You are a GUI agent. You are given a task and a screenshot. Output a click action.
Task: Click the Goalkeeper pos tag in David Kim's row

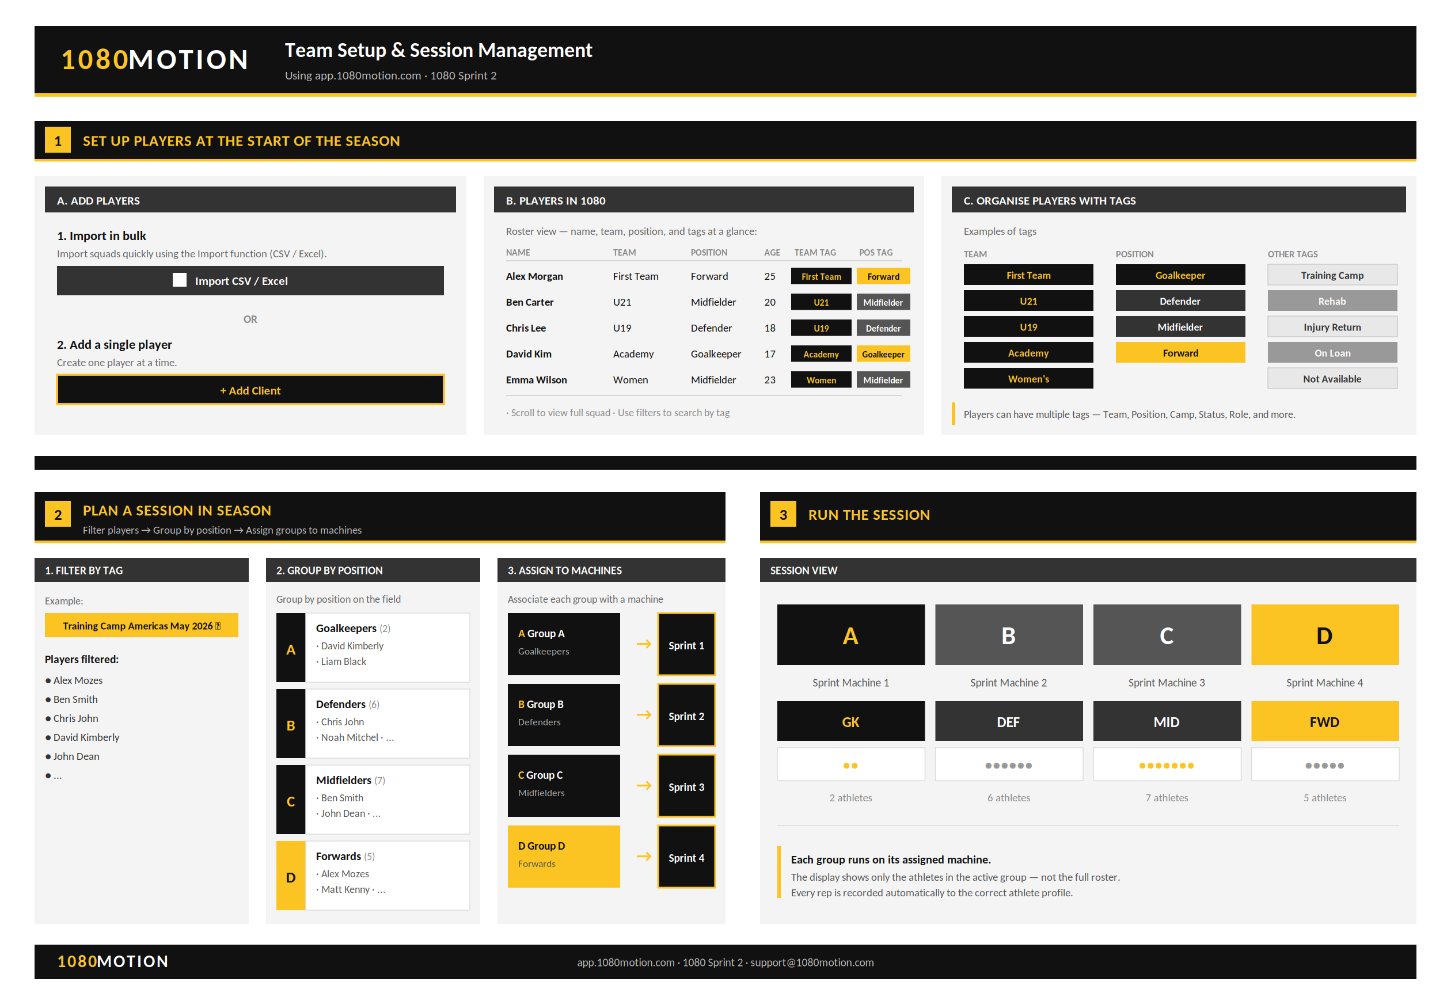pos(883,354)
